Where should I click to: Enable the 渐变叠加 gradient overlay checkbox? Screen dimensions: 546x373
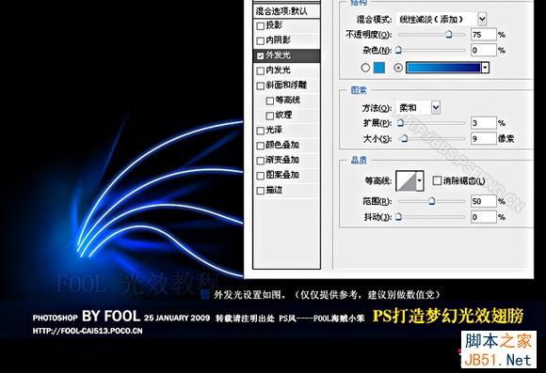coord(260,161)
